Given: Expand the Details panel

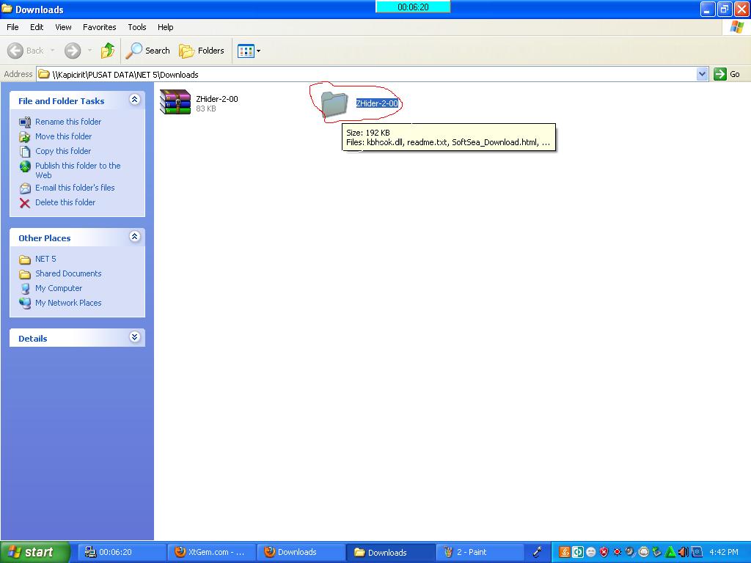Looking at the screenshot, I should point(135,337).
